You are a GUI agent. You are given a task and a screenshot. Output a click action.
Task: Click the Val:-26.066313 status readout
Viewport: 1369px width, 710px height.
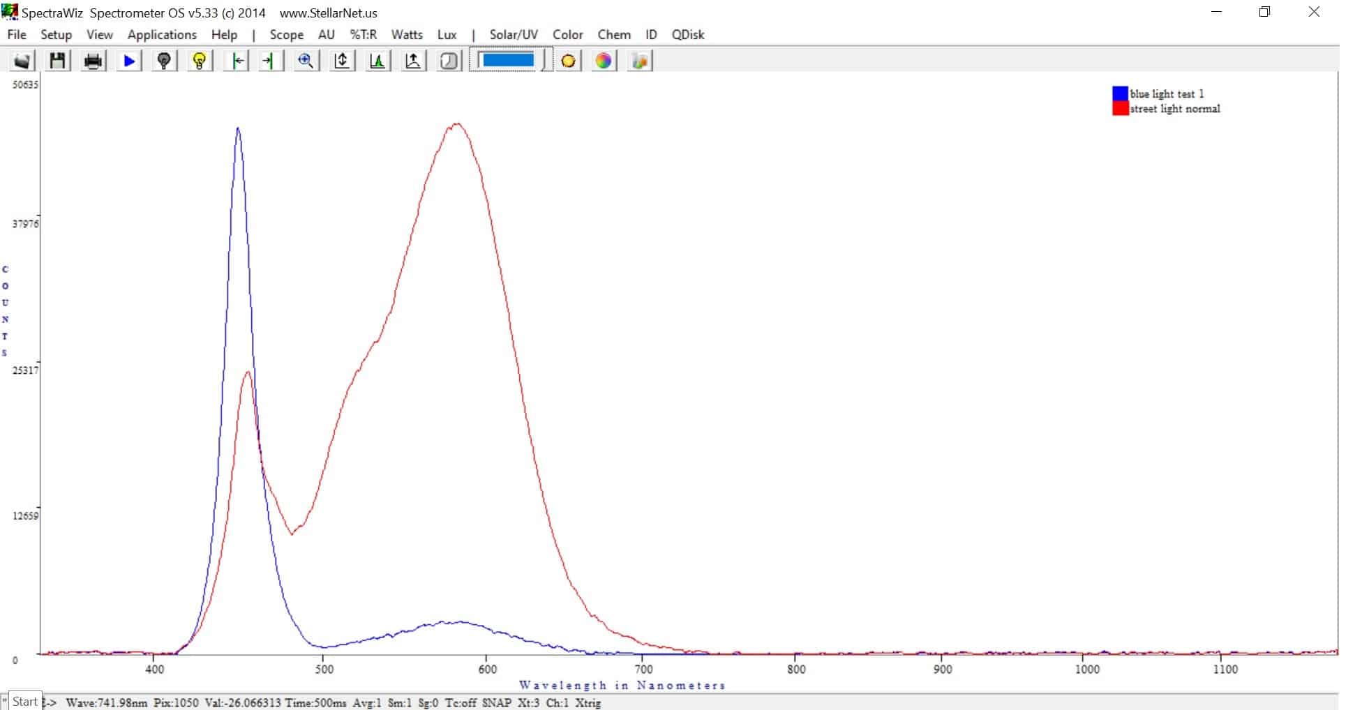coord(242,703)
